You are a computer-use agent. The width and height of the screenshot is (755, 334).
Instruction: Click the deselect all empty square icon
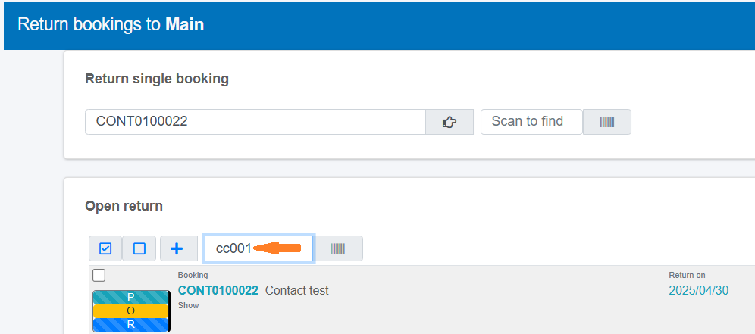139,248
